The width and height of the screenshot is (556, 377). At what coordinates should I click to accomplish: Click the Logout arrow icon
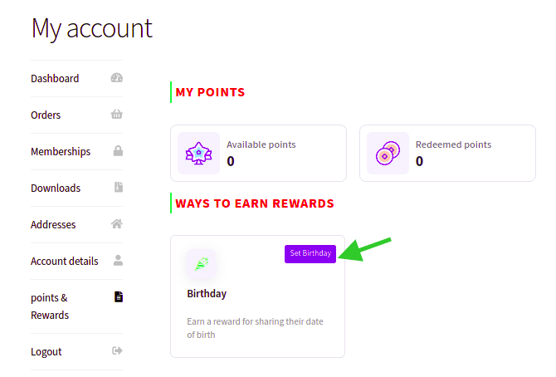117,350
